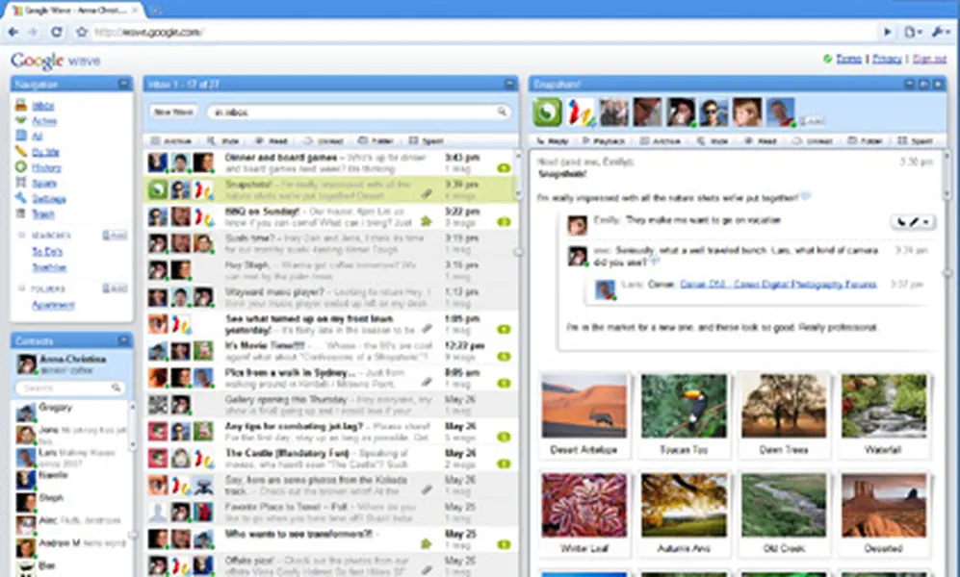960x577 pixels.
Task: Select contact Steph in the Contacts list
Action: pyautogui.click(x=71, y=502)
